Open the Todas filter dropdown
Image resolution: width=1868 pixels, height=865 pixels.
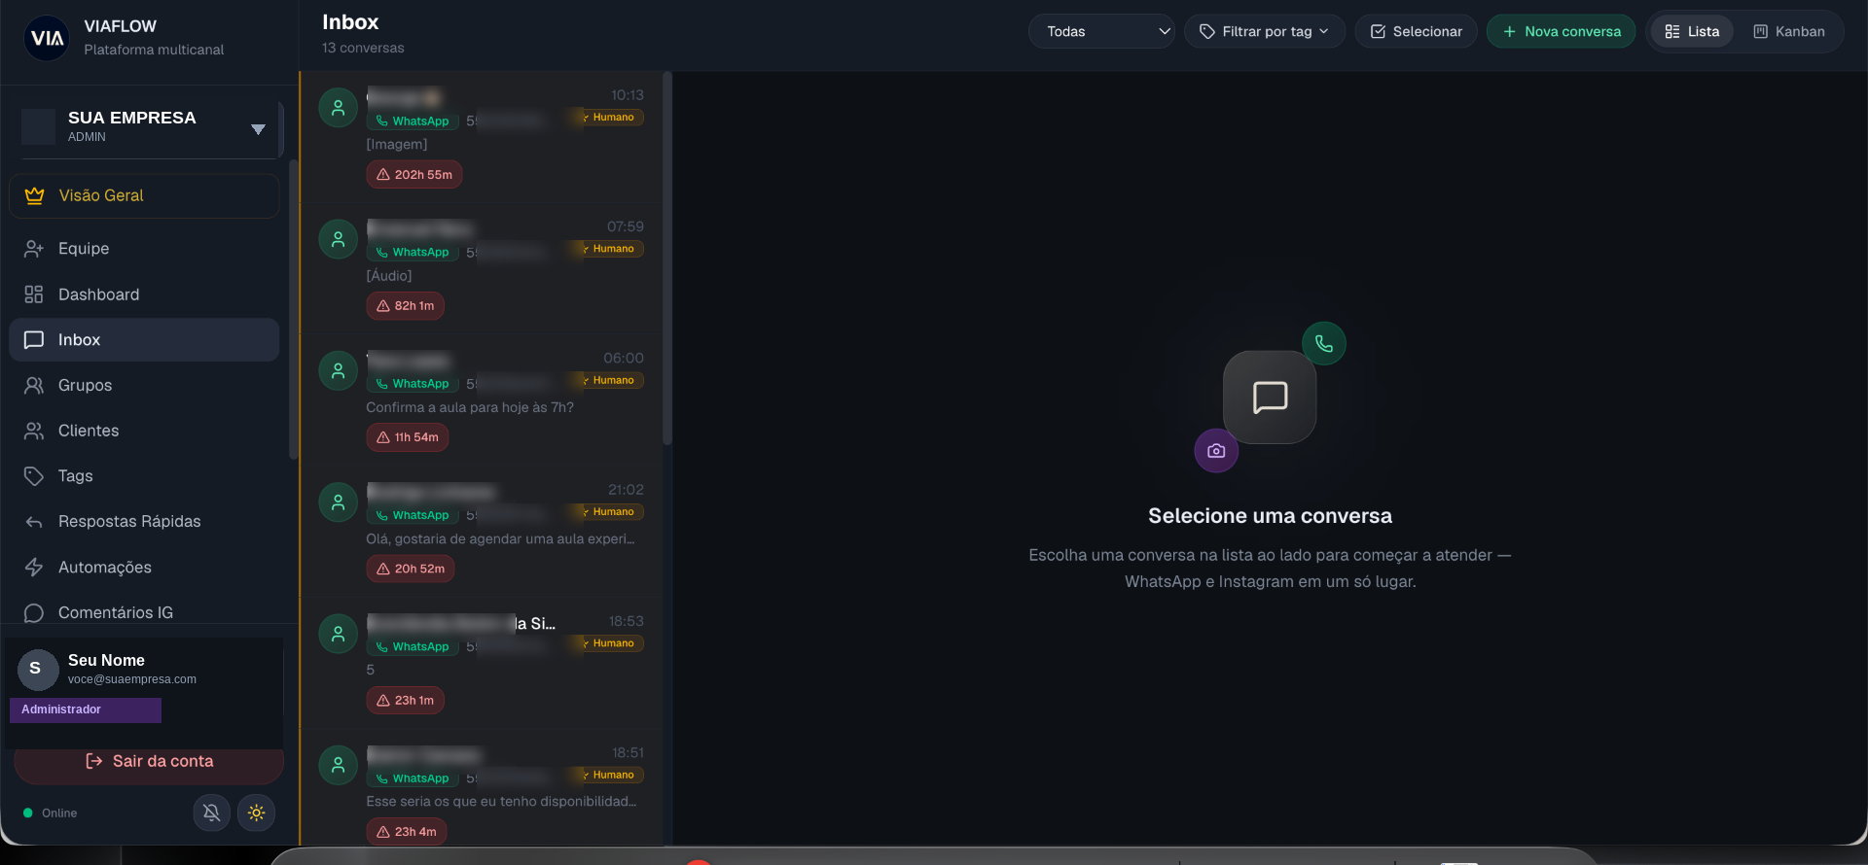(1101, 31)
